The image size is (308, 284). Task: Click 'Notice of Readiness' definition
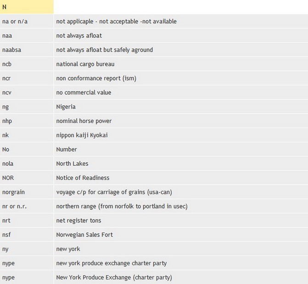point(83,178)
